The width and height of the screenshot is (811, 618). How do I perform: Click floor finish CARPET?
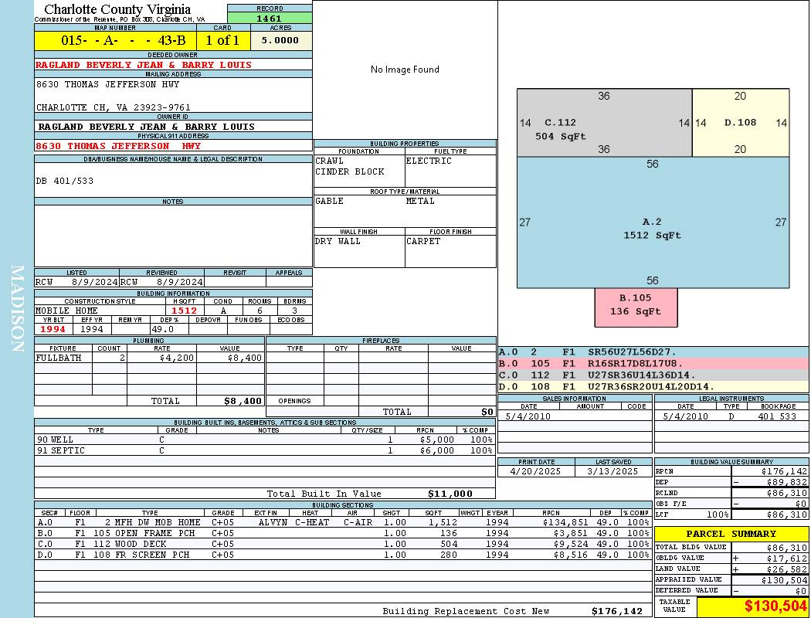pos(423,241)
